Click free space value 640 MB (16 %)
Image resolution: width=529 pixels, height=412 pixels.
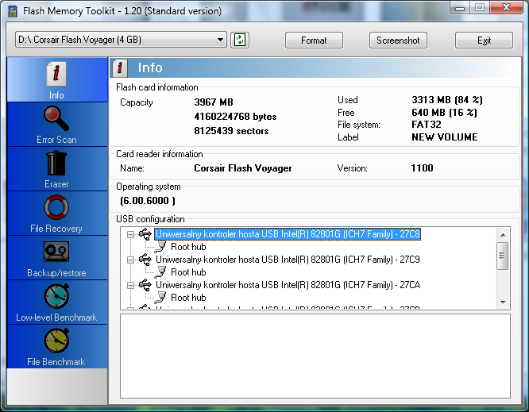(x=444, y=112)
